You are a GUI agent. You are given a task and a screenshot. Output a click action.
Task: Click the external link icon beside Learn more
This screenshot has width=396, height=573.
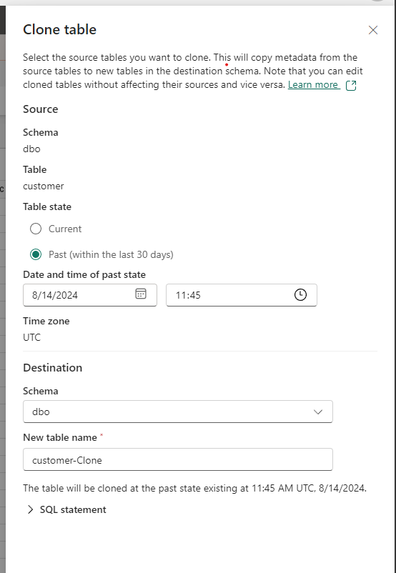[351, 85]
